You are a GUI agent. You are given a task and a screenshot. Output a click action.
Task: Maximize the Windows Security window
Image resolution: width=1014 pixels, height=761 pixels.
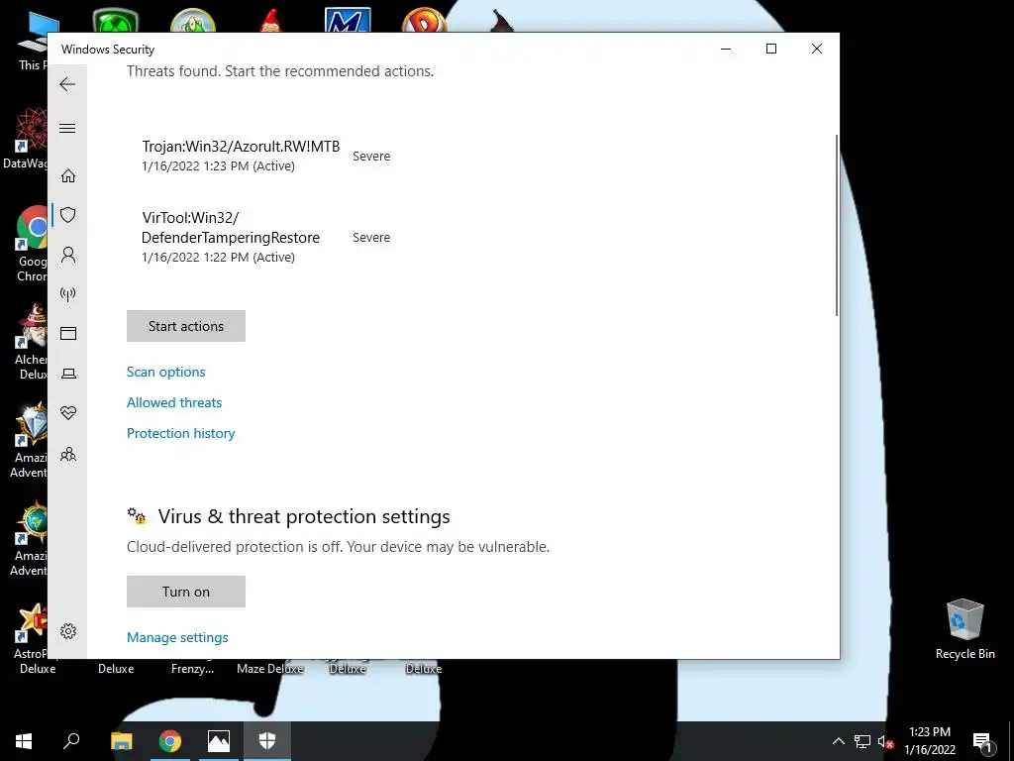click(770, 49)
